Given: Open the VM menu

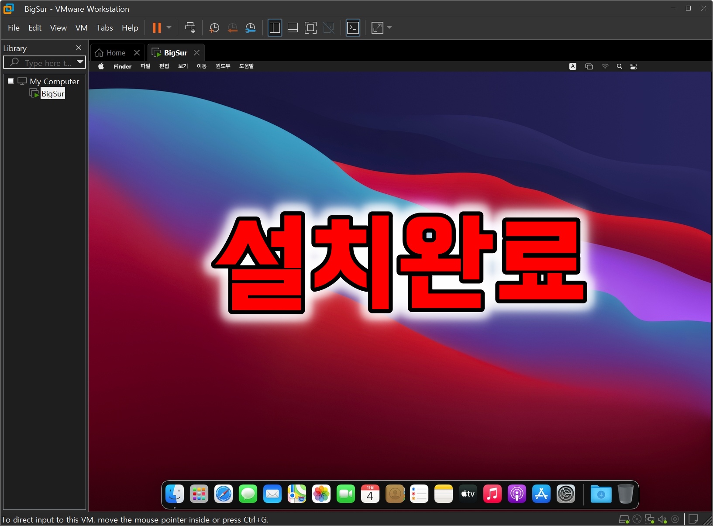Looking at the screenshot, I should tap(82, 28).
